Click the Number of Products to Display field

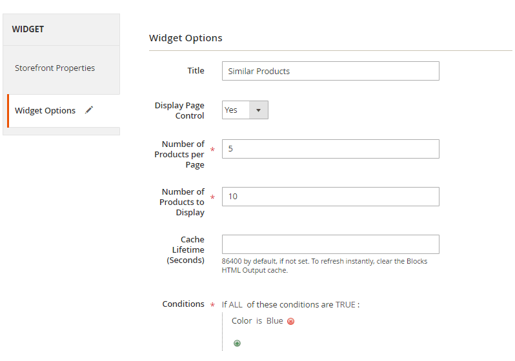(x=330, y=197)
